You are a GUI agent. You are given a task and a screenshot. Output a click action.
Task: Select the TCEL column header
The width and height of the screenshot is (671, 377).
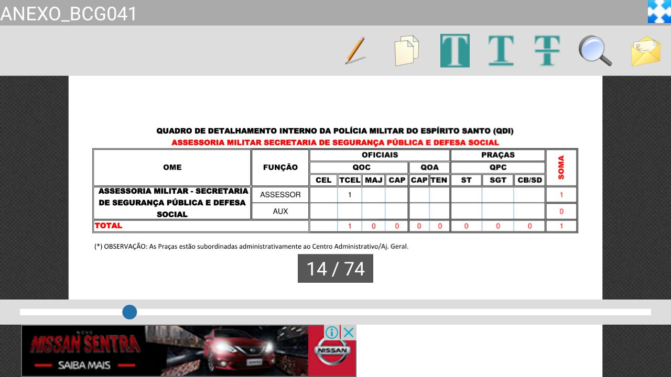coord(350,180)
